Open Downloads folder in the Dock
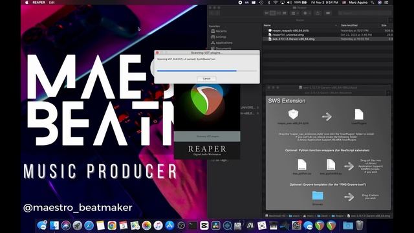The height and width of the screenshot is (233, 414). tap(348, 225)
